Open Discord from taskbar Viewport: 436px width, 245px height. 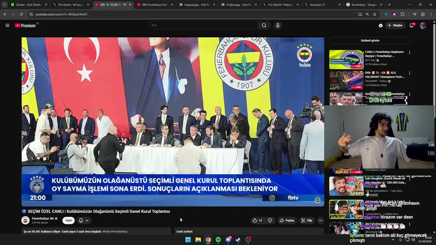(228, 240)
